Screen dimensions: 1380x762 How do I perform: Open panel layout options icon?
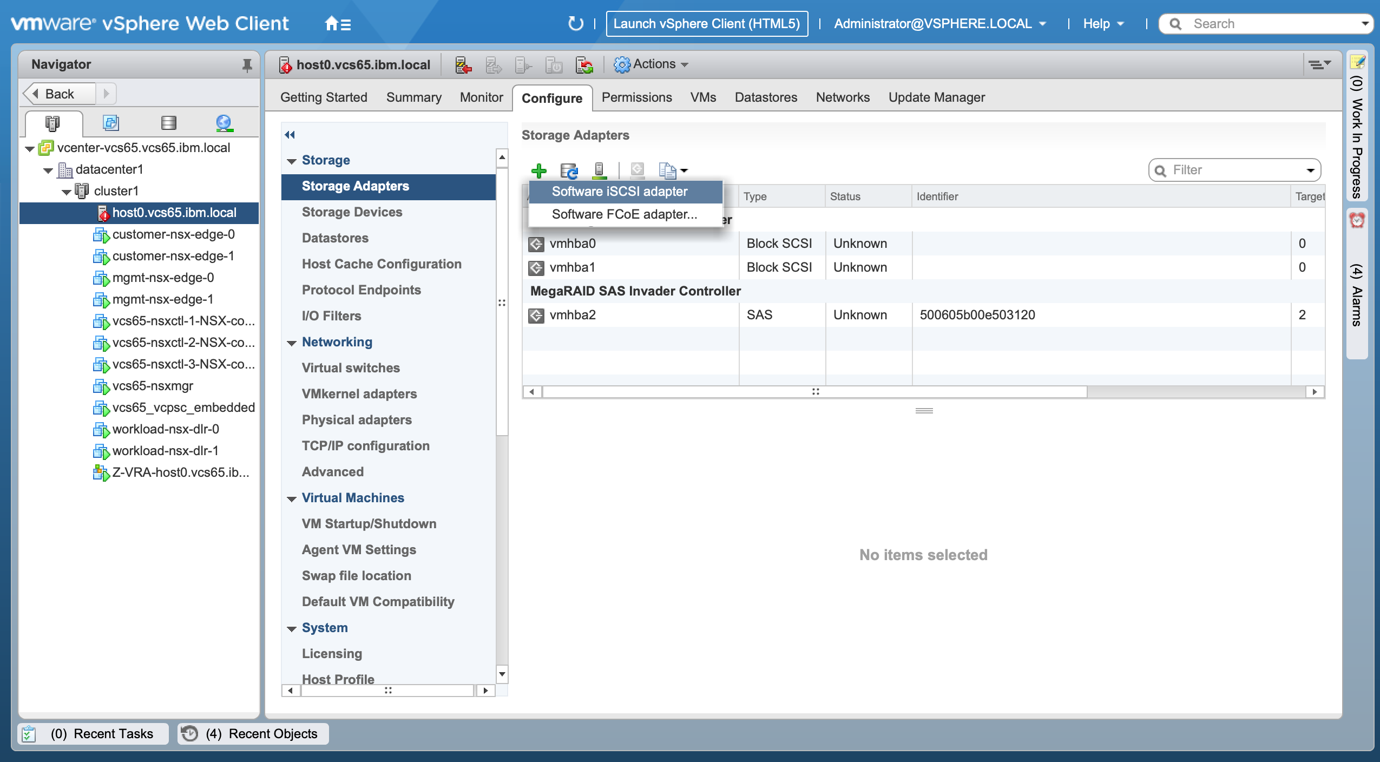point(1319,65)
